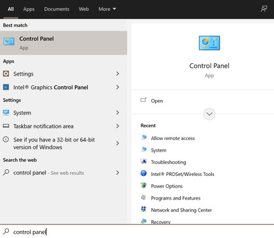274x238 pixels.
Task: Expand more actions with the circular chevron
Action: (x=209, y=114)
